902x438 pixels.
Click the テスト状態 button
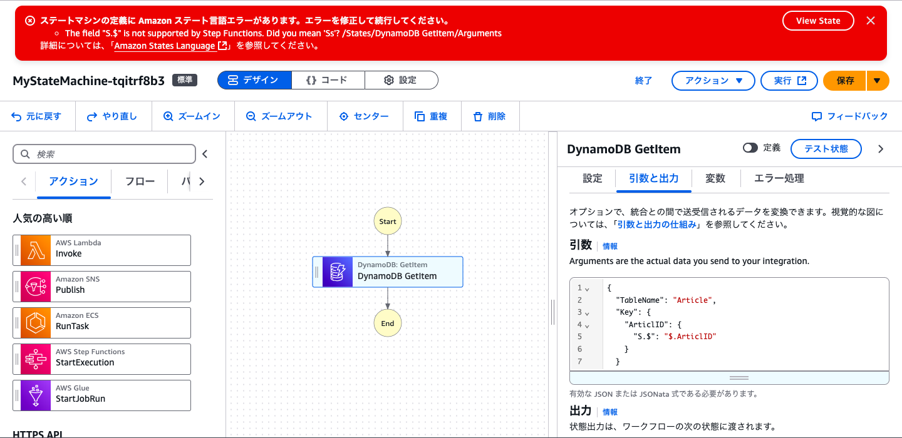point(826,149)
